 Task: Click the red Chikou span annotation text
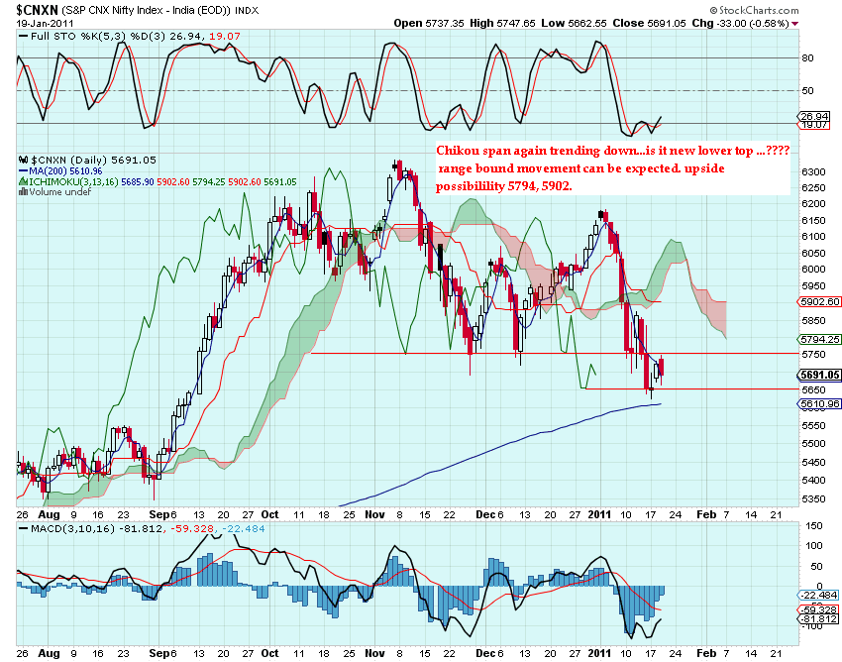click(613, 168)
